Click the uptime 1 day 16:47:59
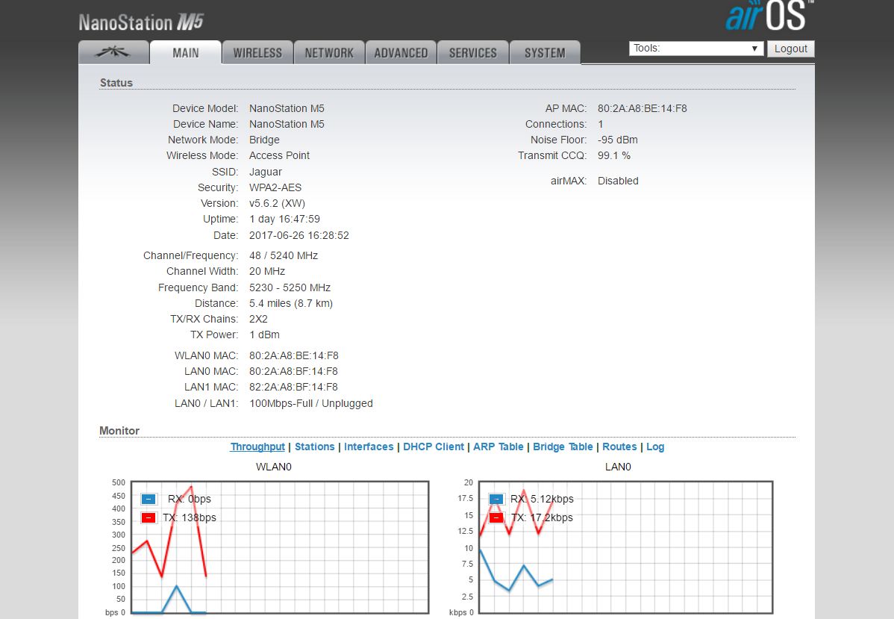The height and width of the screenshot is (619, 894). coord(284,219)
